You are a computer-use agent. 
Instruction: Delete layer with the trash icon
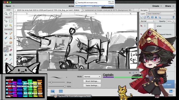pos(173,17)
